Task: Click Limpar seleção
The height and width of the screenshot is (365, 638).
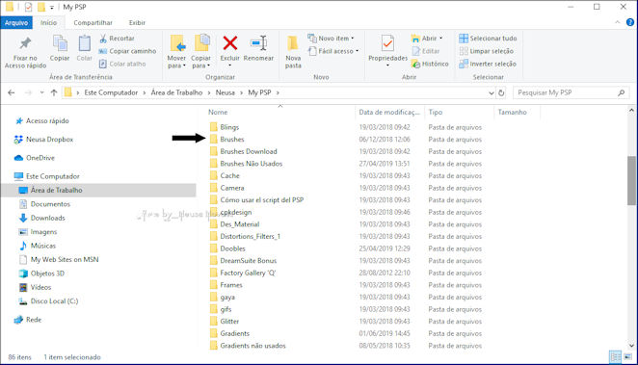Action: [486, 51]
